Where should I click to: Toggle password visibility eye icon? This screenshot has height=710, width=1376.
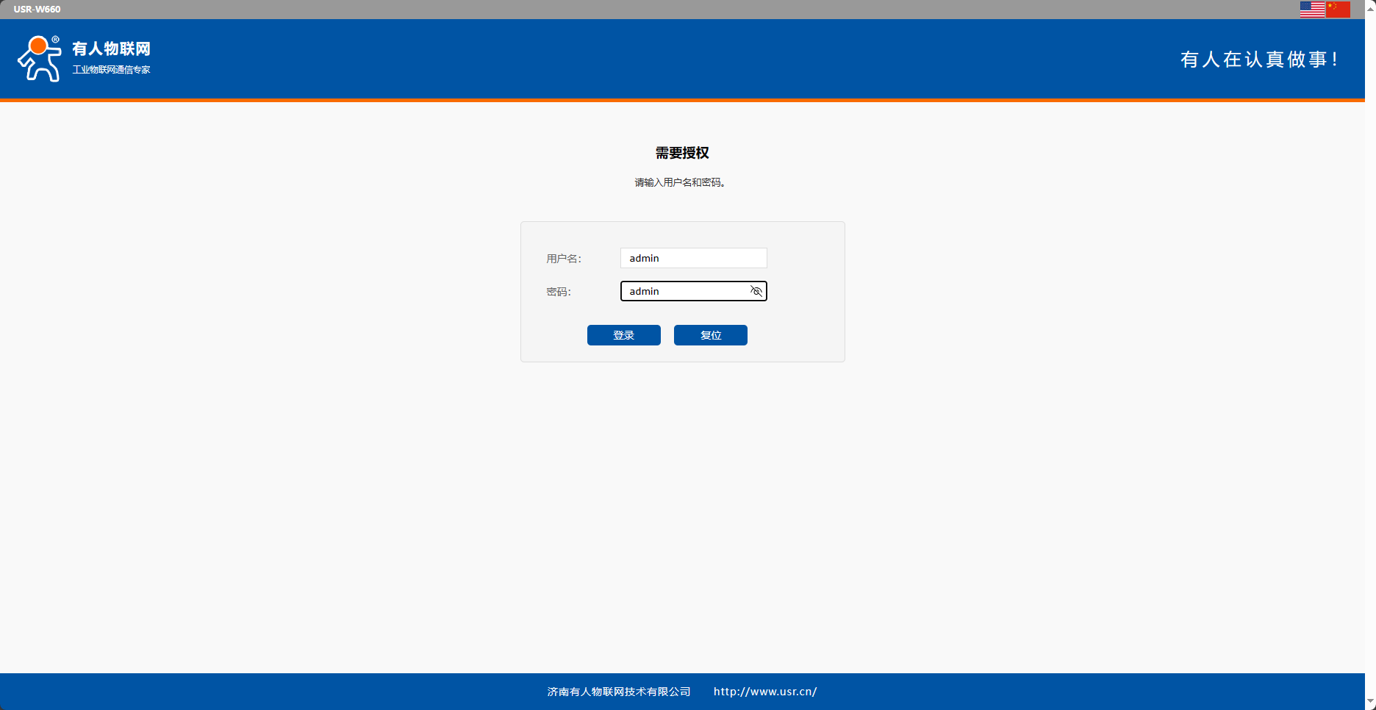point(756,291)
